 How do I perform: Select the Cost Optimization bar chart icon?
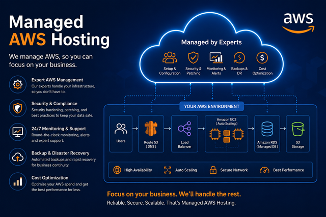pos(18,181)
